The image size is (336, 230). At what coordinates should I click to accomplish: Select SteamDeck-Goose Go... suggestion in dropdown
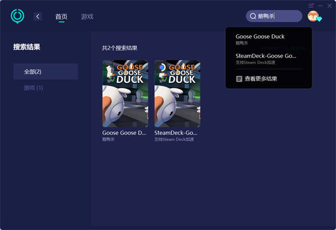269,59
